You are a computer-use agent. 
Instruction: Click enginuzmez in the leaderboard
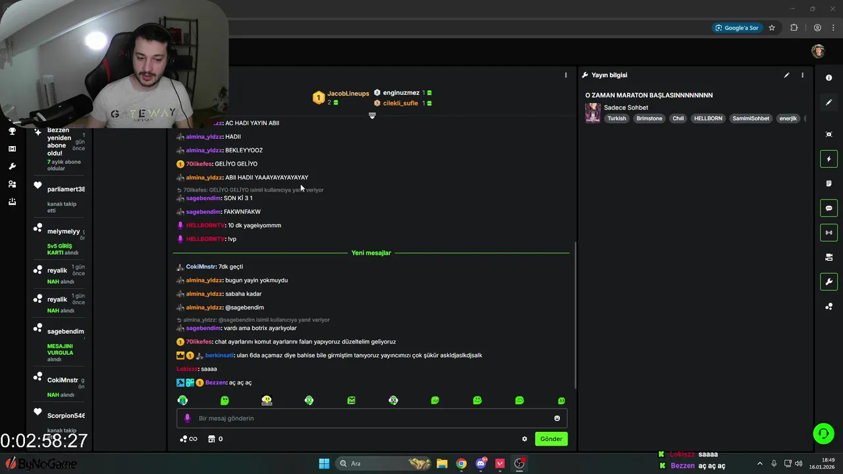coord(401,93)
